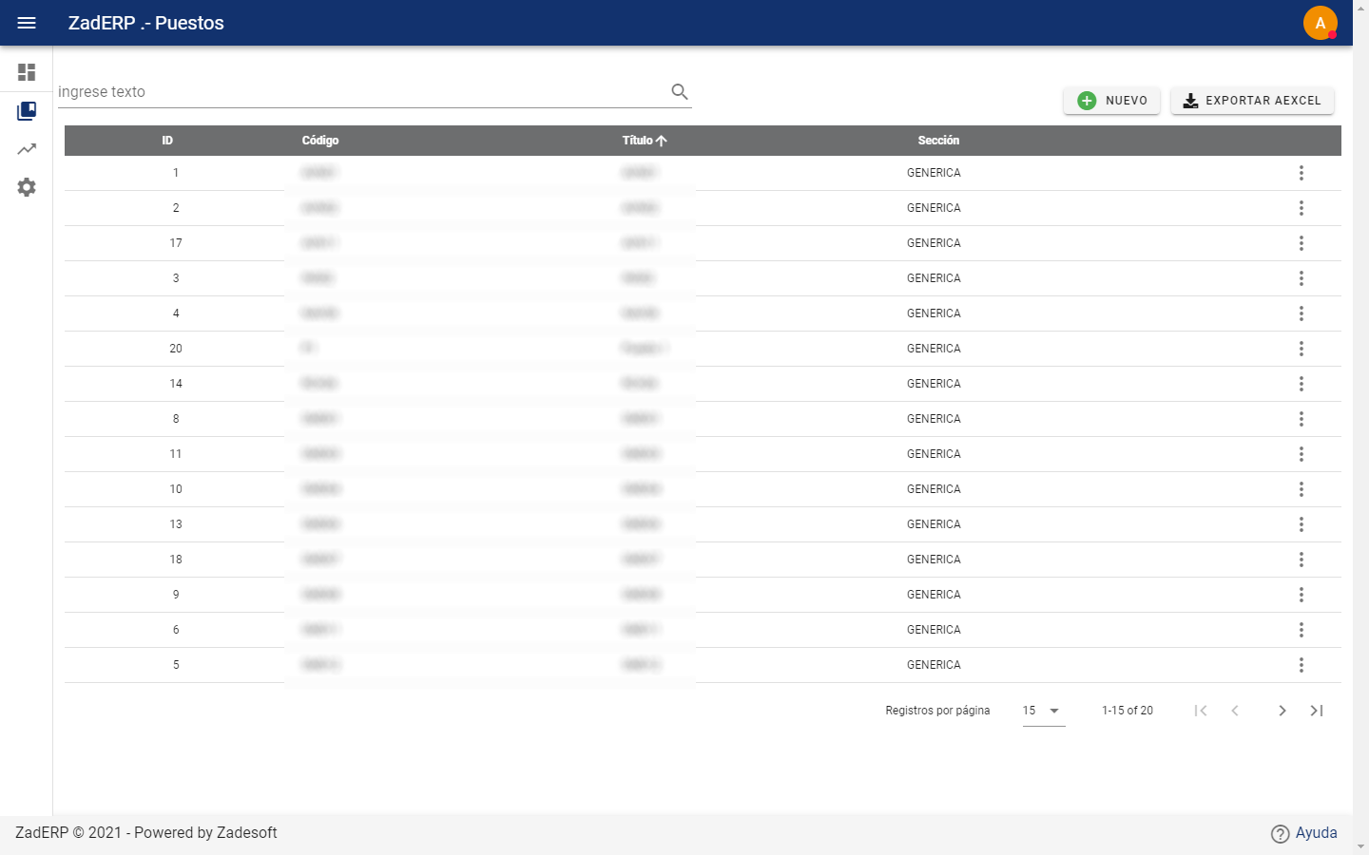Click the NUEVO button
Image resolution: width=1369 pixels, height=855 pixels.
click(x=1111, y=101)
